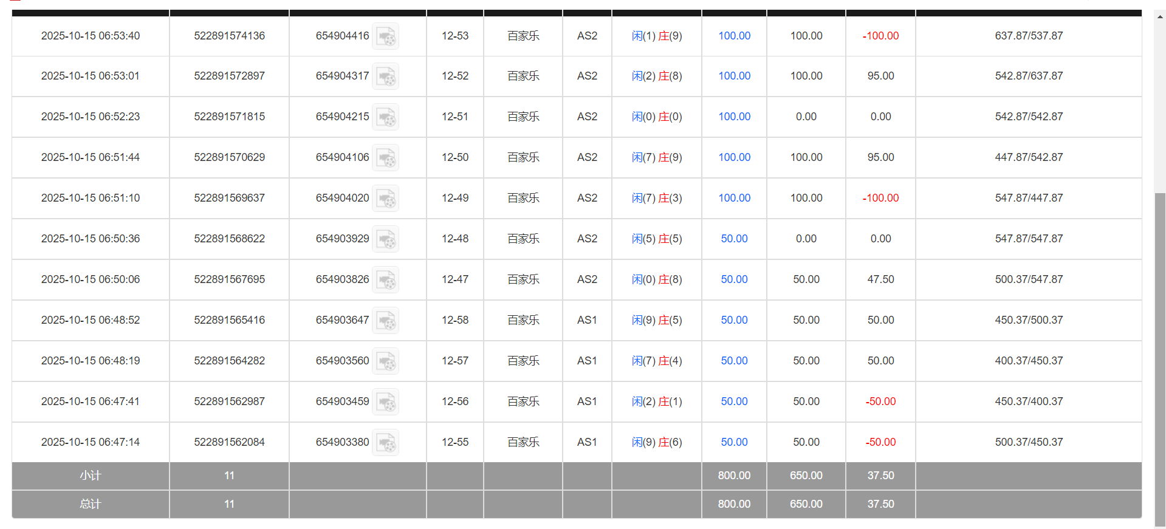Open blue 100.00 amount in 06:52:23 row
The height and width of the screenshot is (529, 1166).
(x=734, y=117)
